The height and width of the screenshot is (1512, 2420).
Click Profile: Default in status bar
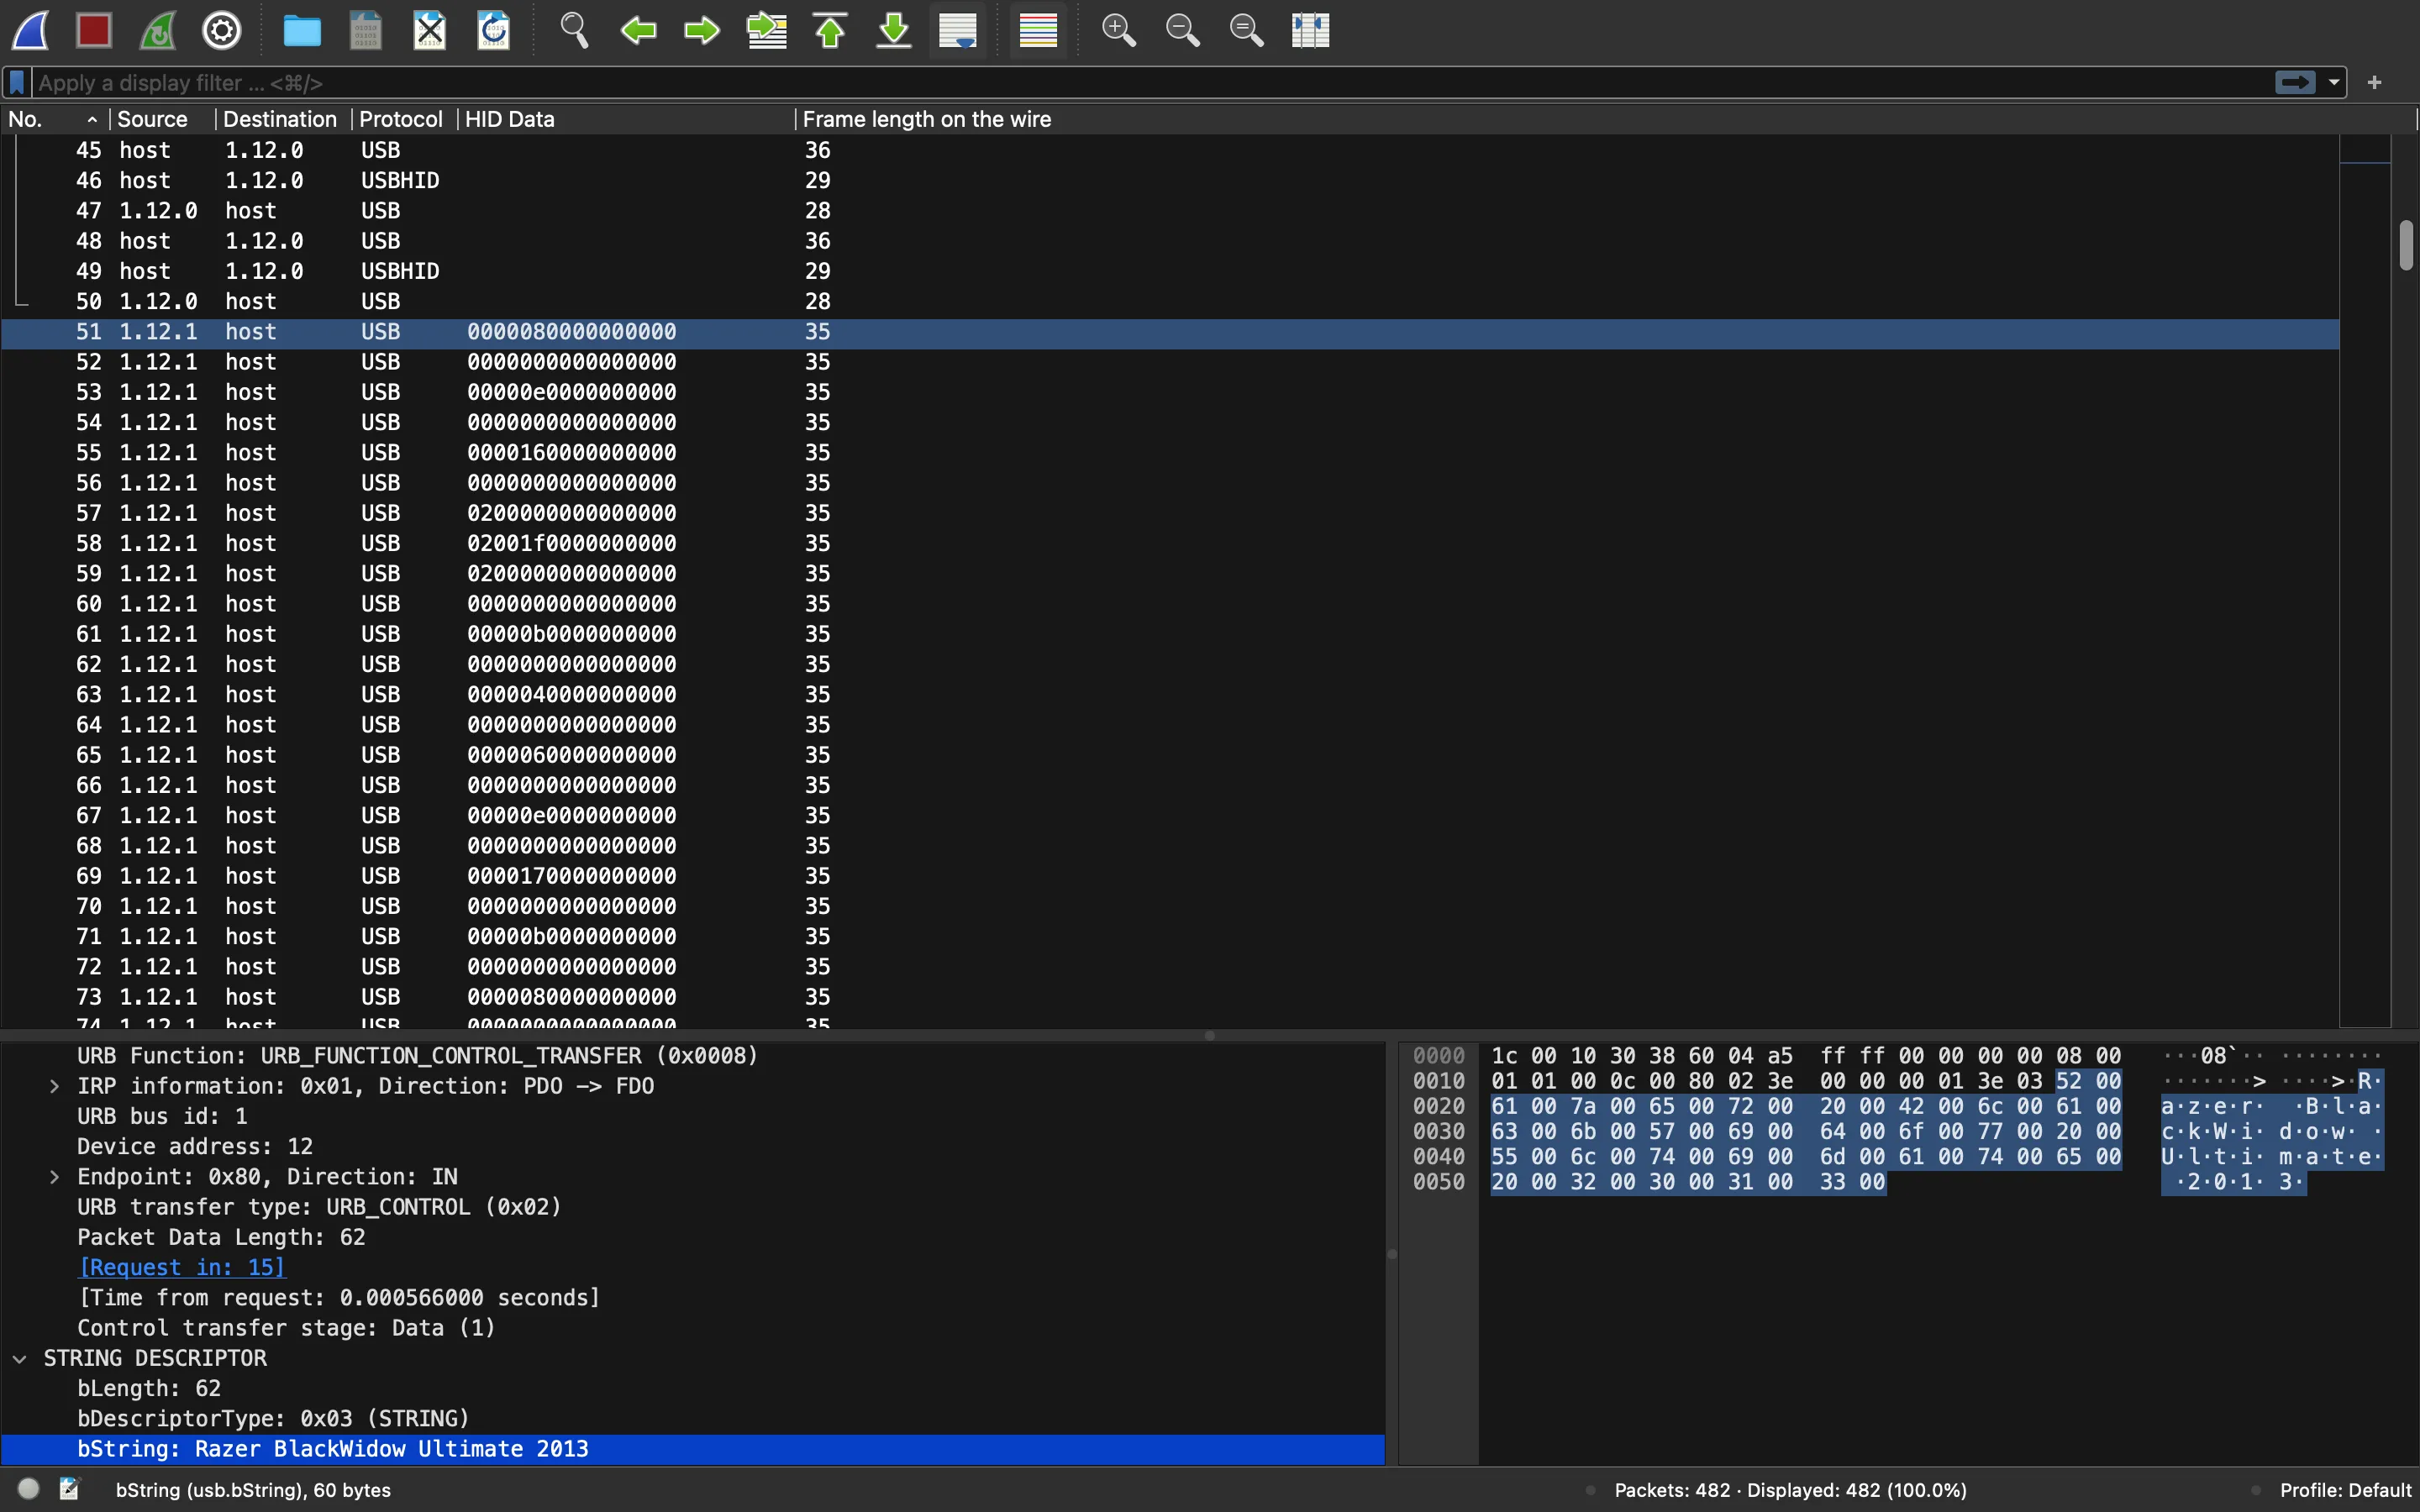coord(2345,1490)
